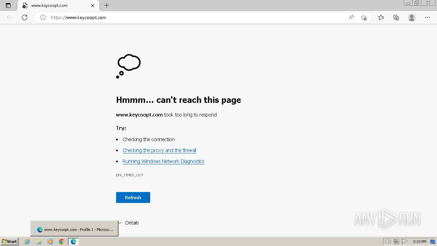437x246 pixels.
Task: Open the Windows Start menu
Action: click(x=9, y=242)
